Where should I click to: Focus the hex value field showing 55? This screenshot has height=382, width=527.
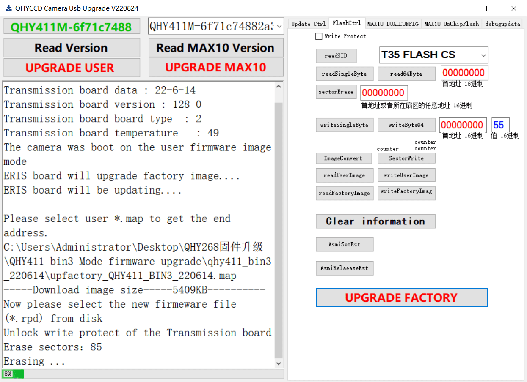[500, 125]
